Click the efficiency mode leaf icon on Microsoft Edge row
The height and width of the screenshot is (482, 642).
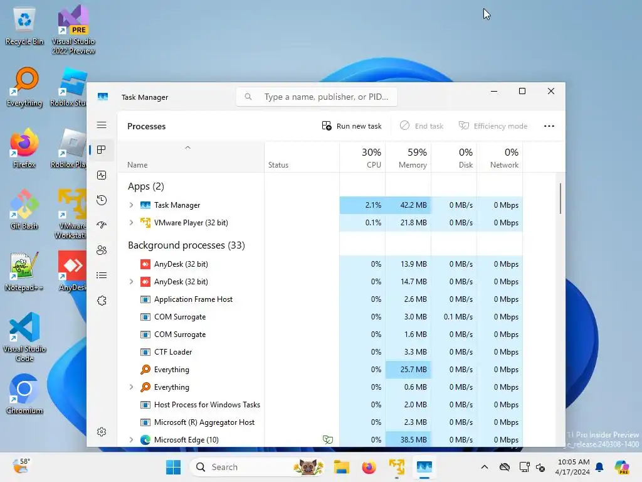[327, 440]
